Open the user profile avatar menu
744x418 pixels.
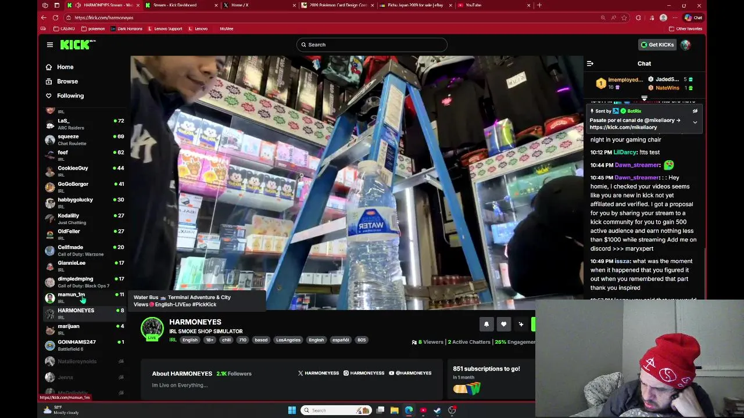click(x=686, y=45)
